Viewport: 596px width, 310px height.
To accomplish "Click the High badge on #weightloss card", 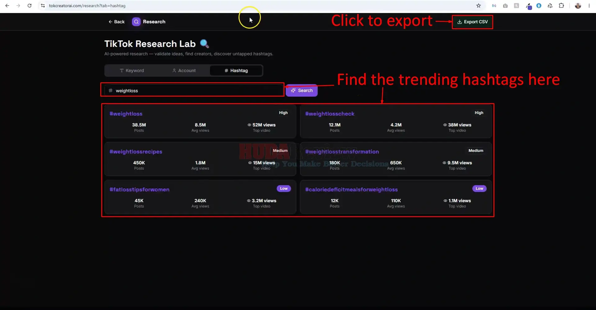I will tap(283, 113).
